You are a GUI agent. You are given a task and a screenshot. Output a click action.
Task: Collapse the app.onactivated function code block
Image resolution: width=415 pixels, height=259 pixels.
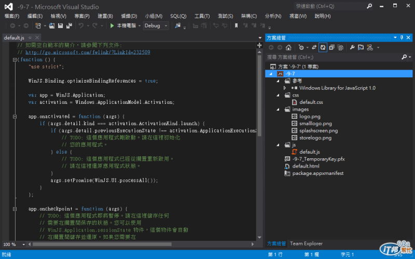[15, 116]
